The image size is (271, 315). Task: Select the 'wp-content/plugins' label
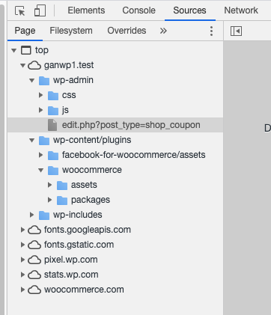(x=92, y=140)
